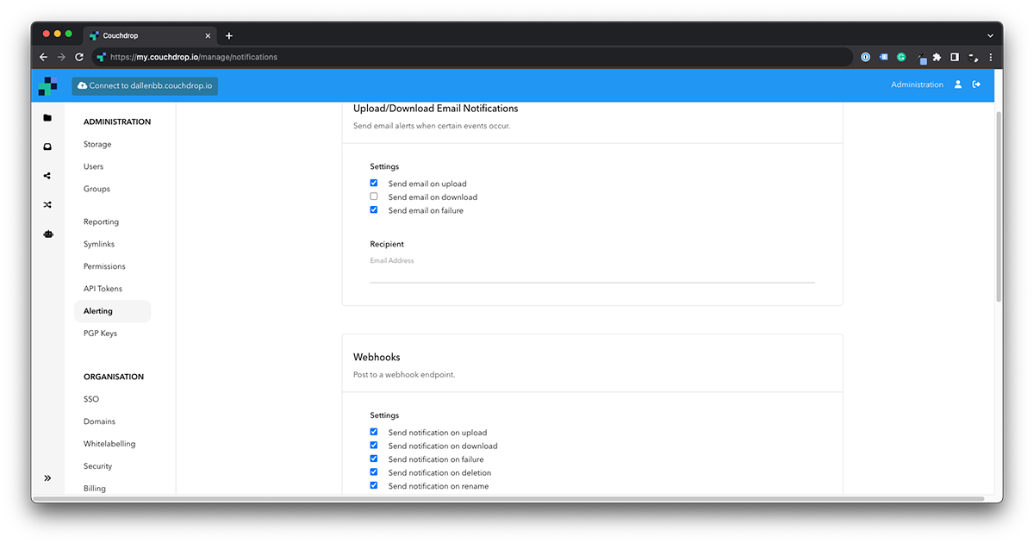This screenshot has height=543, width=1034.
Task: Open the sharing section via the share icon
Action: point(47,176)
